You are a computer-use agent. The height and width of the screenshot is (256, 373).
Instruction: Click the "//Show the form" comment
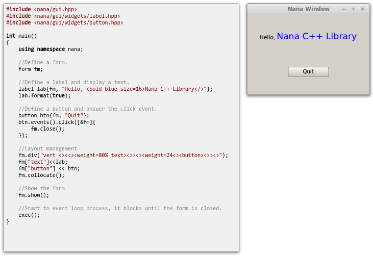[x=42, y=189]
